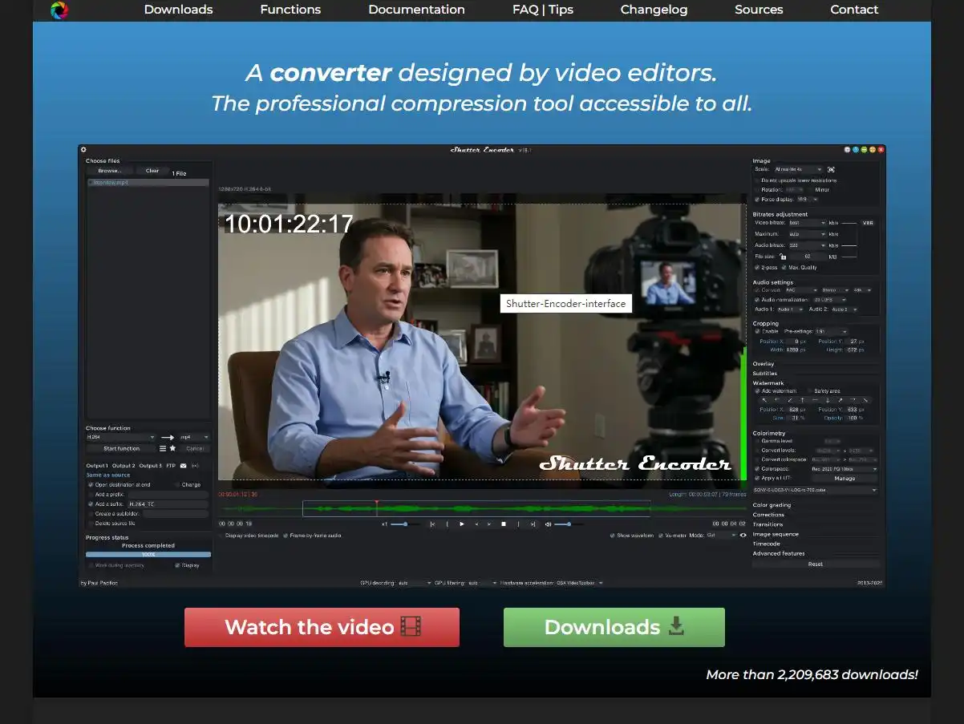
Task: Click the download arrow icon on the Downloads button
Action: tap(677, 625)
